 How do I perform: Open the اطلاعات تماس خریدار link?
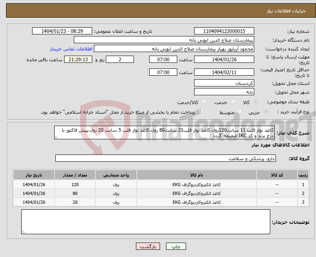click(x=71, y=49)
